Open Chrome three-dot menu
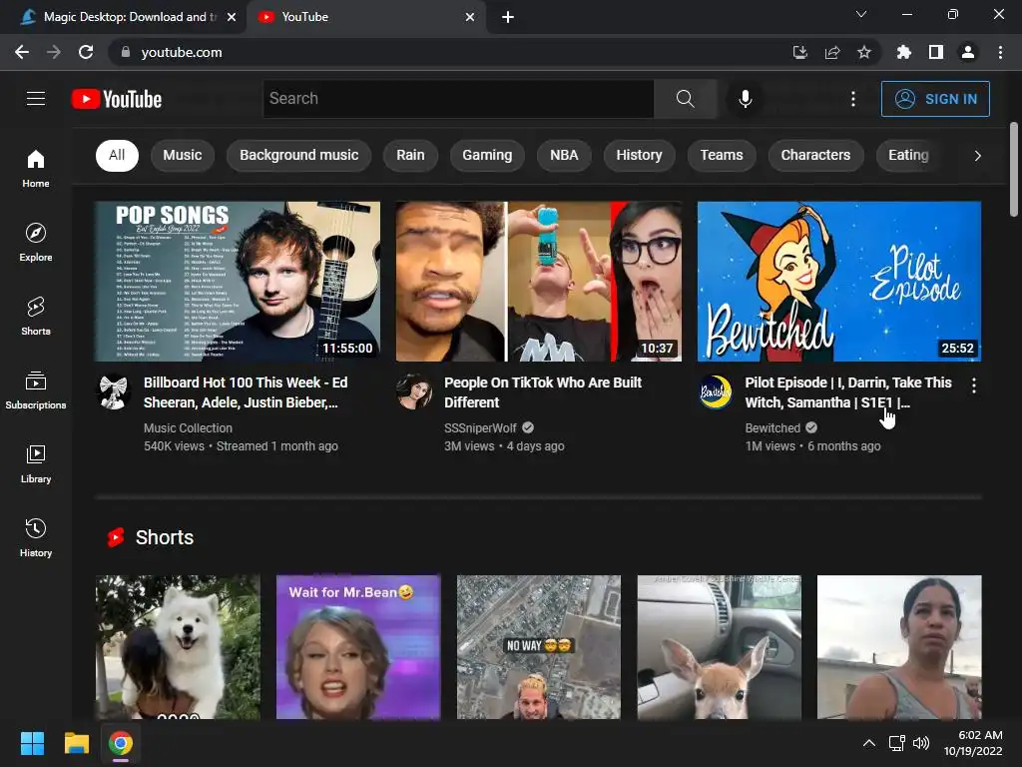This screenshot has height=767, width=1022. [x=1000, y=52]
